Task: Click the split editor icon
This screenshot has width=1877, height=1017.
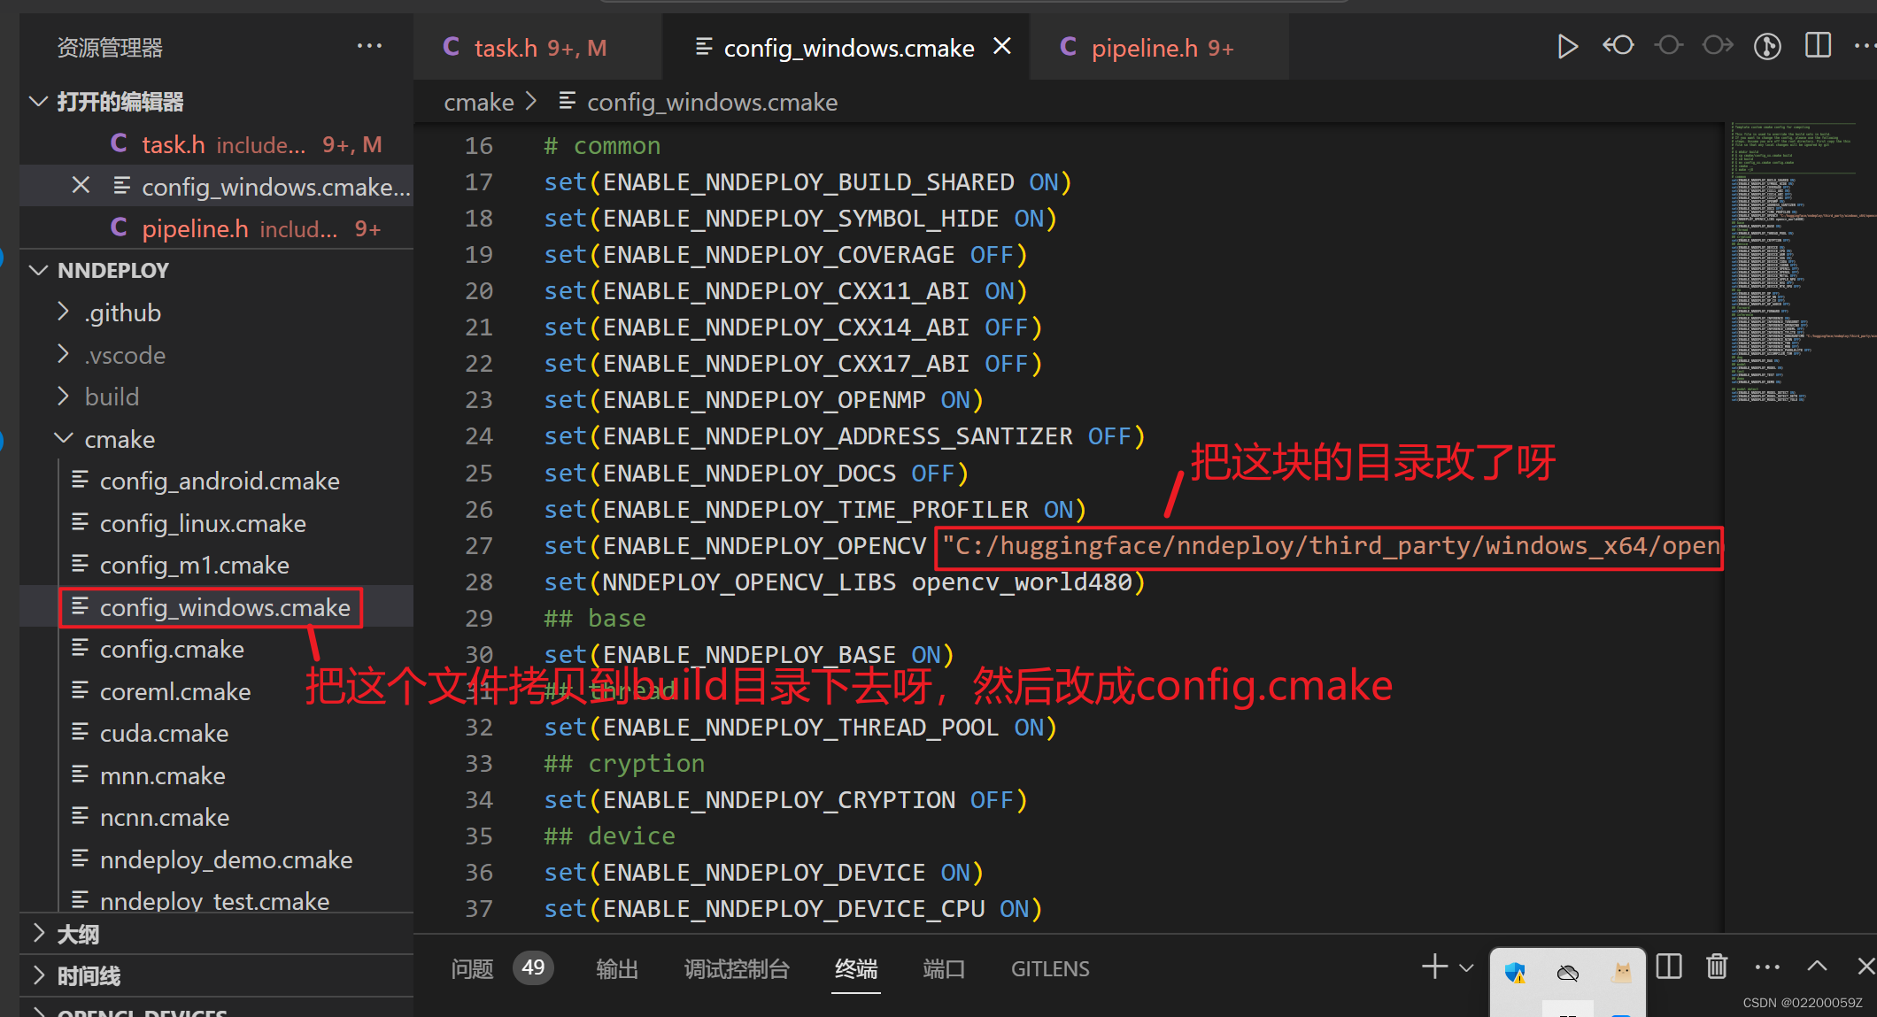Action: click(1818, 46)
